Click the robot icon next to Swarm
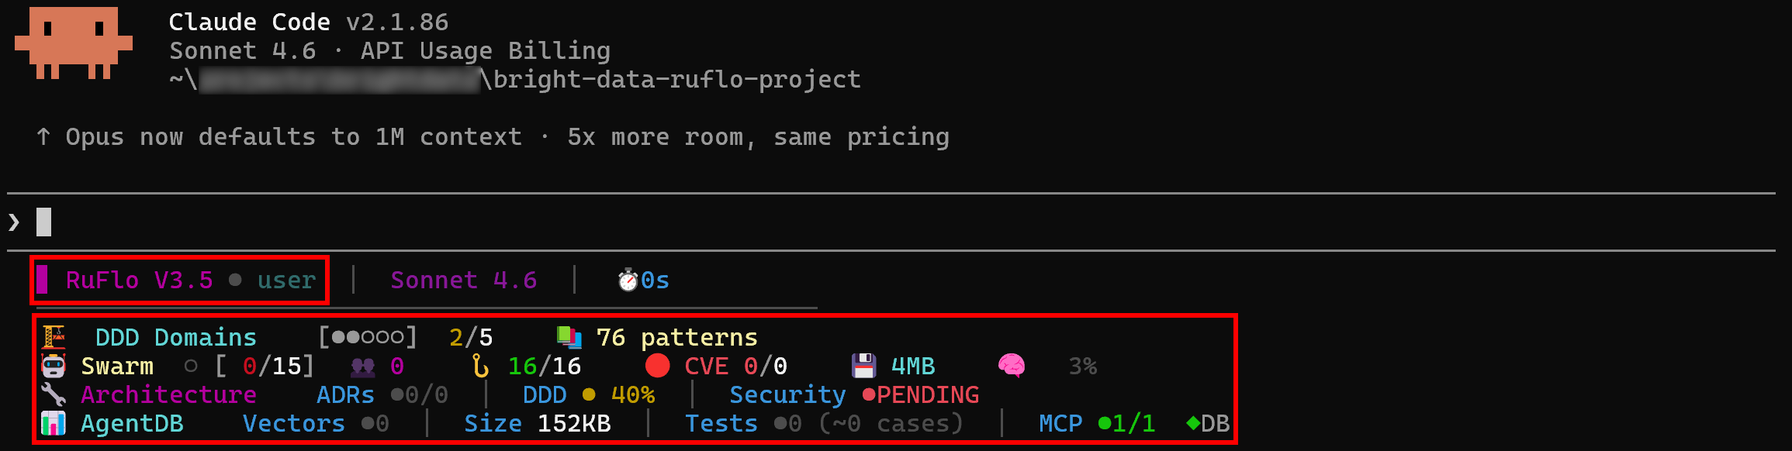 point(54,366)
